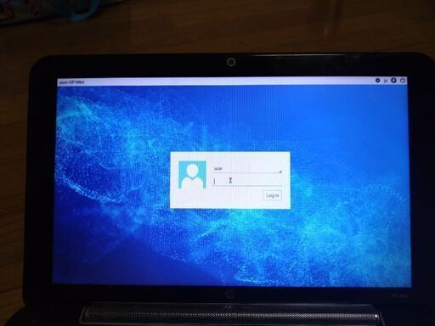Focus the password input field
435x326 pixels.
(x=247, y=182)
